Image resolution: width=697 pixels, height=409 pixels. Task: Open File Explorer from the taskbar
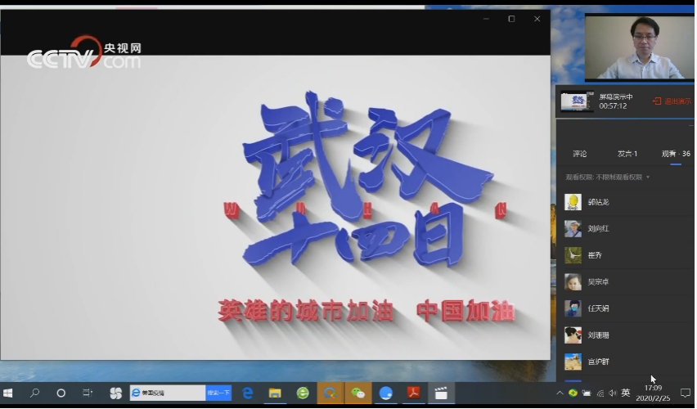(275, 393)
